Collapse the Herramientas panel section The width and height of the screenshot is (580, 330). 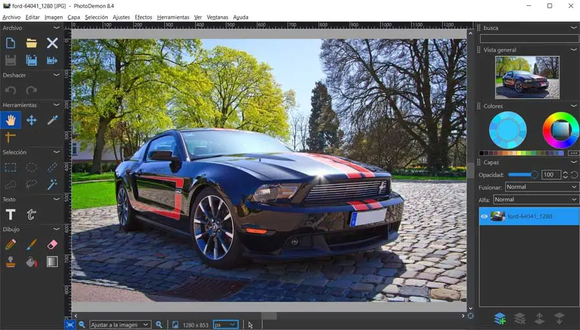(57, 105)
